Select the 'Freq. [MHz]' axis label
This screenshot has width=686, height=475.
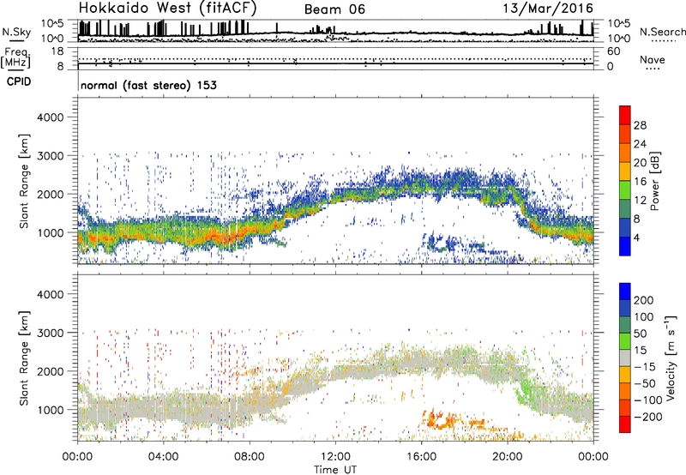[x=15, y=57]
